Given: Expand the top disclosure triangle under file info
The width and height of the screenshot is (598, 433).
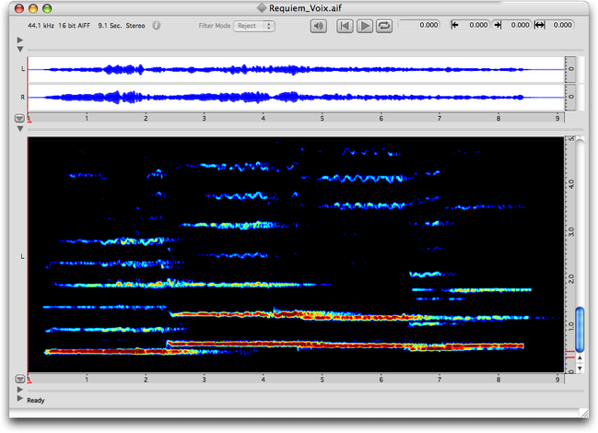Looking at the screenshot, I should pyautogui.click(x=20, y=41).
